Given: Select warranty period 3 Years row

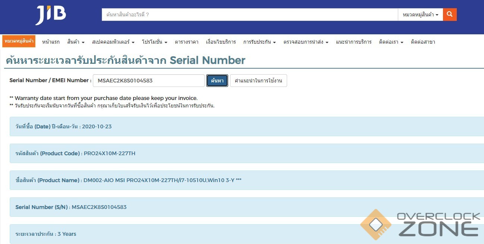Looking at the screenshot, I should pyautogui.click(x=247, y=234).
